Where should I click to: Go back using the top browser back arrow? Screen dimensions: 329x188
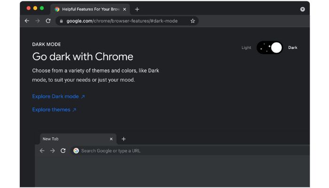point(27,21)
